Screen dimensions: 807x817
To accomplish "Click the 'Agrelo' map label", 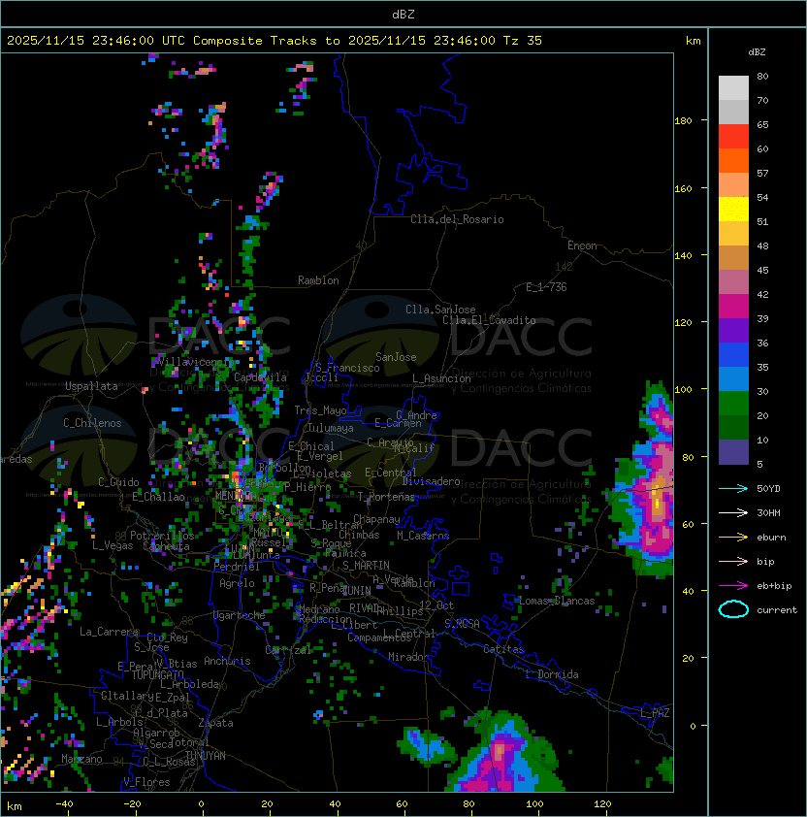I will [x=237, y=583].
